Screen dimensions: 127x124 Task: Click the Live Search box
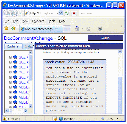[x=102, y=13]
